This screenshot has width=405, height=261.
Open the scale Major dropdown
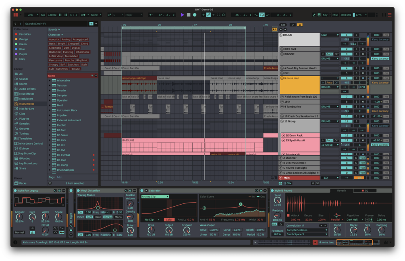(133, 15)
